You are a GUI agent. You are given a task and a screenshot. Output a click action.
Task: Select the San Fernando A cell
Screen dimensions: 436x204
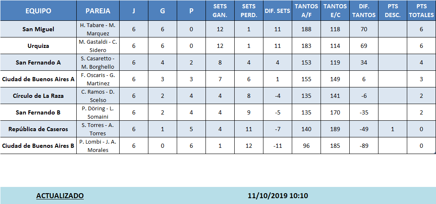click(x=38, y=62)
